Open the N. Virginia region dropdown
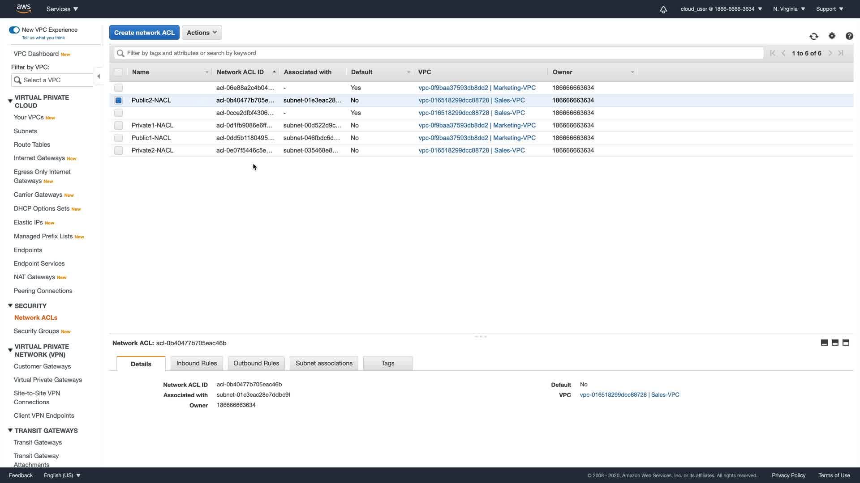The width and height of the screenshot is (860, 483). pyautogui.click(x=789, y=9)
